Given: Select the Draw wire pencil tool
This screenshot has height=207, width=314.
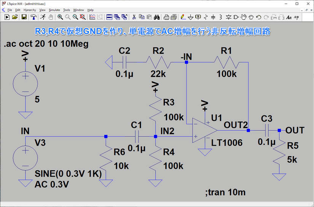Looking at the screenshot, I should [x=183, y=17].
